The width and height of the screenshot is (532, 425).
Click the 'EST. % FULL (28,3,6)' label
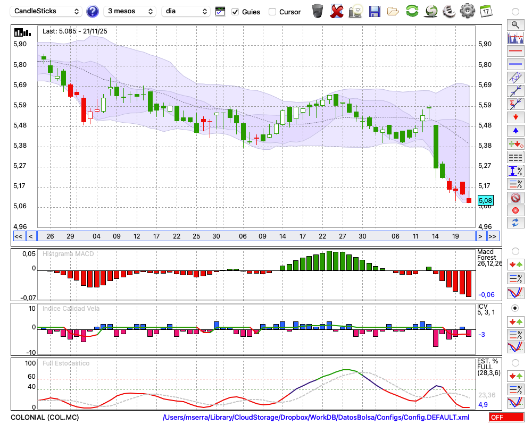coord(489,367)
